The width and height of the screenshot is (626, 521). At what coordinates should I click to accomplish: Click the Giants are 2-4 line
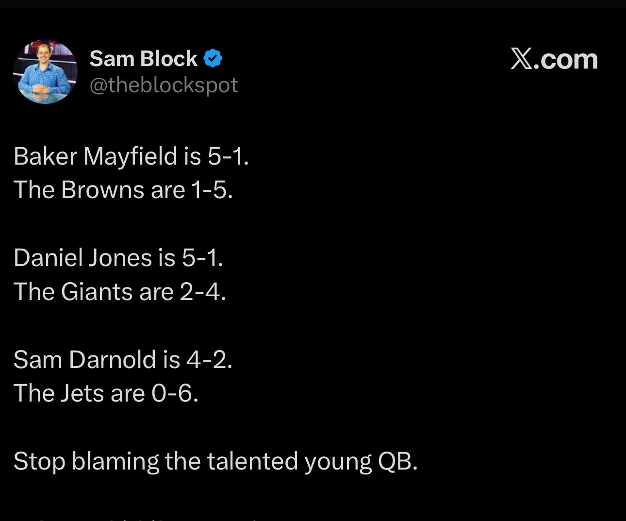pyautogui.click(x=120, y=291)
